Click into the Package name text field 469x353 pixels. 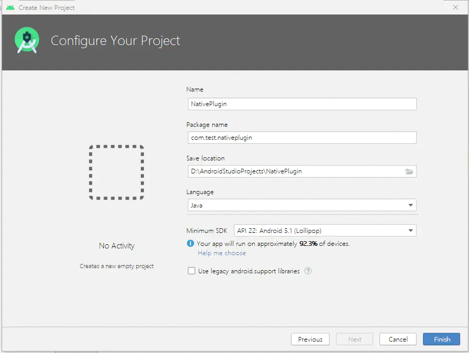[x=301, y=138]
